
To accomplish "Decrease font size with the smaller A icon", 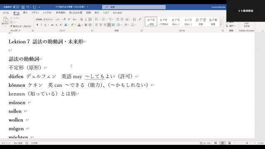I will tap(69, 19).
